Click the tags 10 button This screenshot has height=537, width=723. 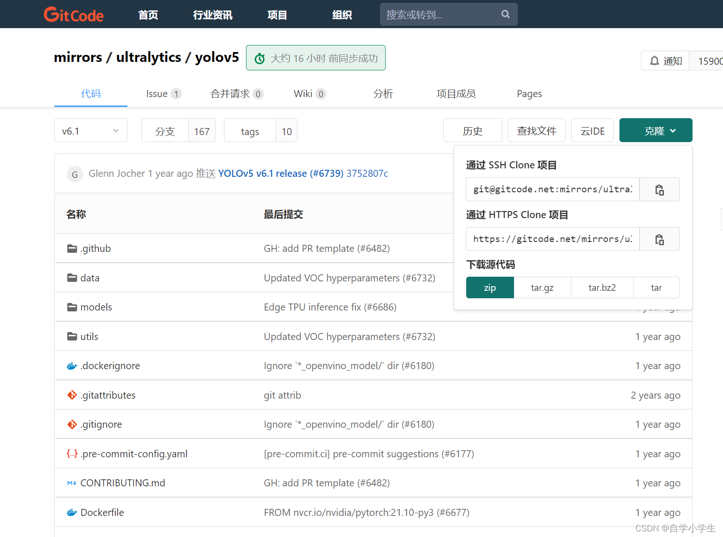click(x=261, y=130)
